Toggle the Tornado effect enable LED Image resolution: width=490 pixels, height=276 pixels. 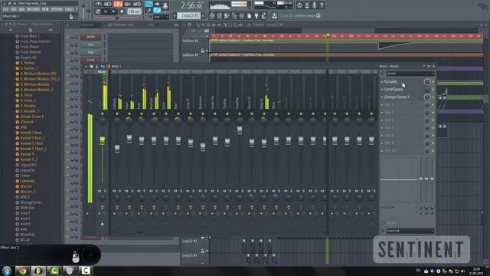pos(433,82)
